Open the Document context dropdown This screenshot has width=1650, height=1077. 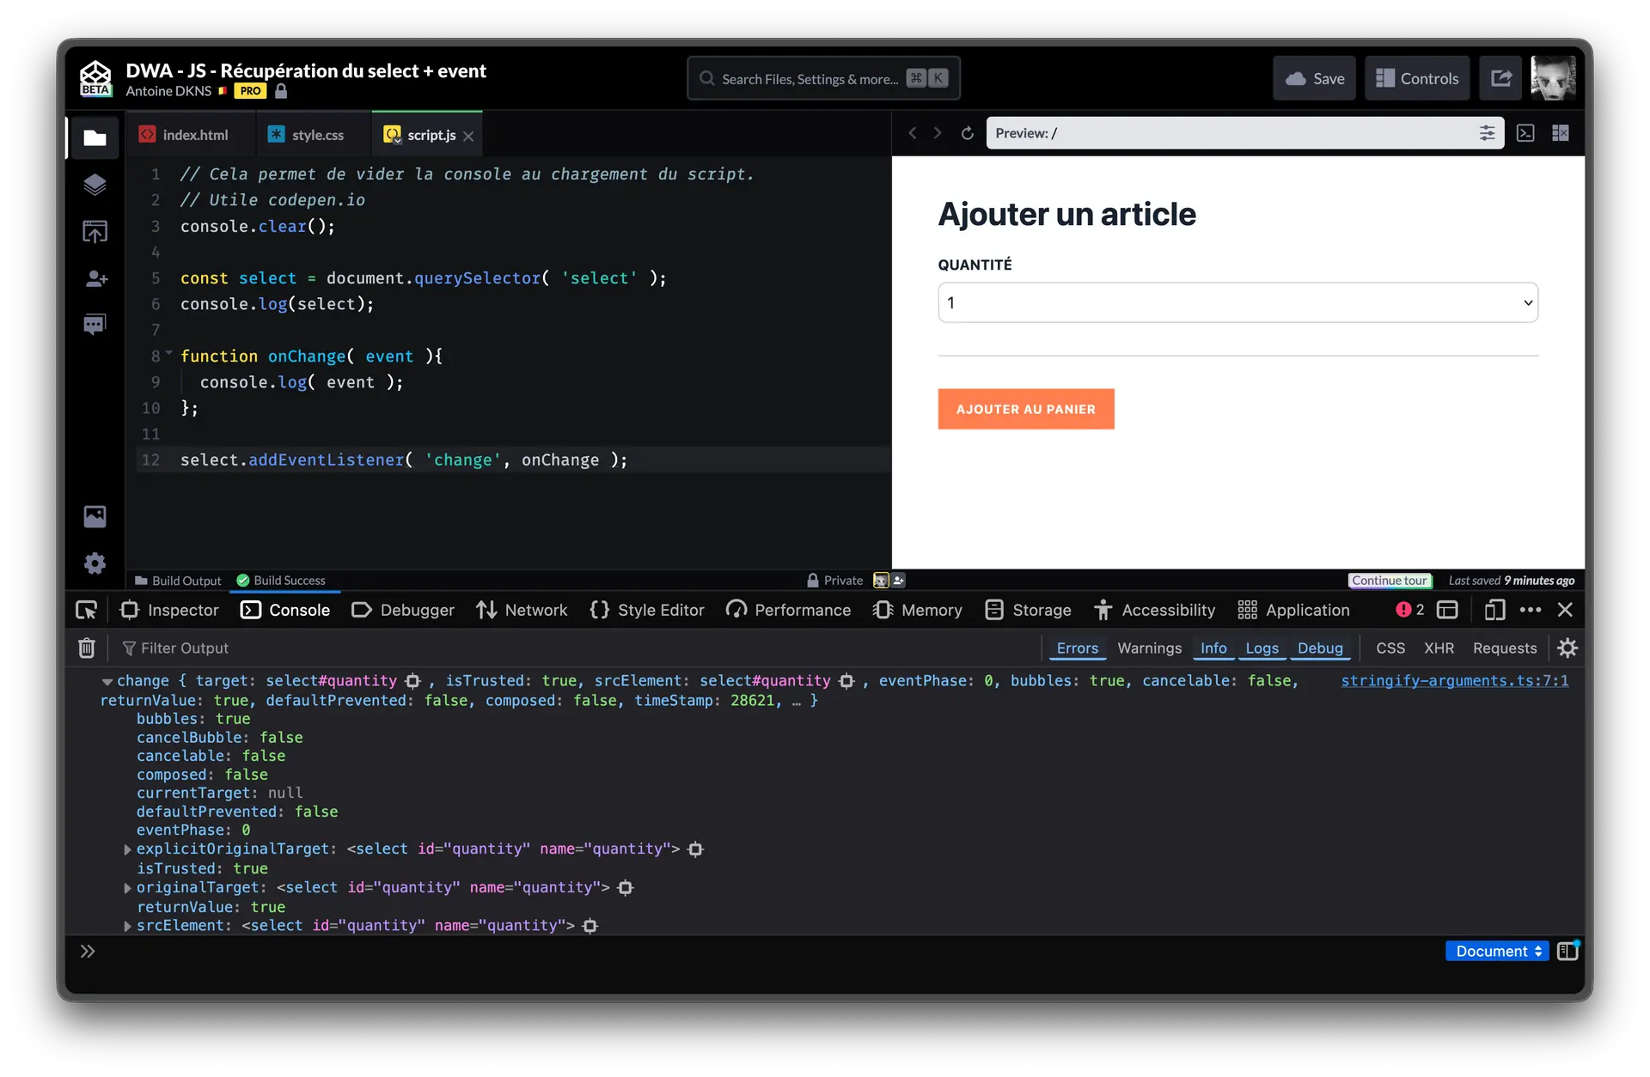[1497, 951]
